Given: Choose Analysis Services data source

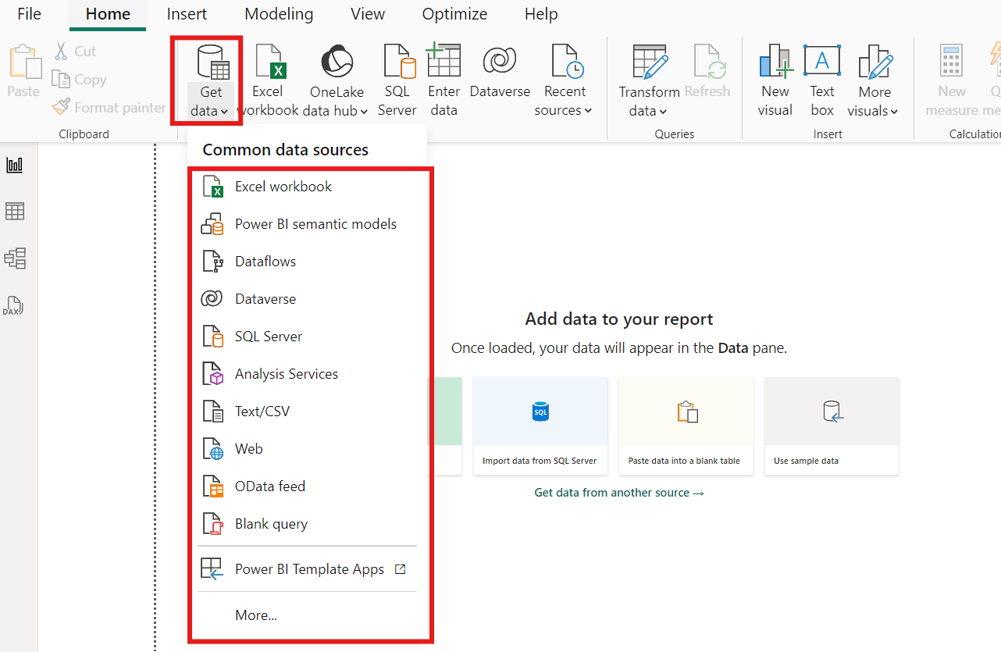Looking at the screenshot, I should [308, 374].
